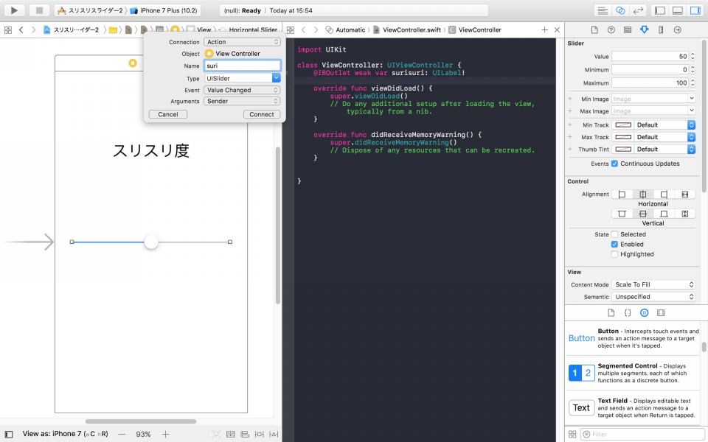The height and width of the screenshot is (442, 708).
Task: Open the Min Image dropdown
Action: 691,98
